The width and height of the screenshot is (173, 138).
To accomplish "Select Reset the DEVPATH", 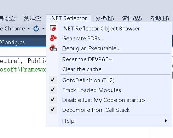I will click(x=87, y=59).
